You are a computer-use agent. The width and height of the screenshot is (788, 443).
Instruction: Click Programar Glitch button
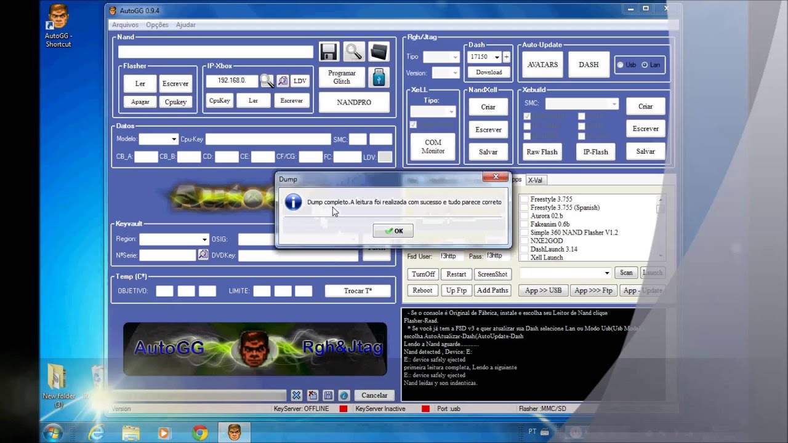tap(342, 78)
